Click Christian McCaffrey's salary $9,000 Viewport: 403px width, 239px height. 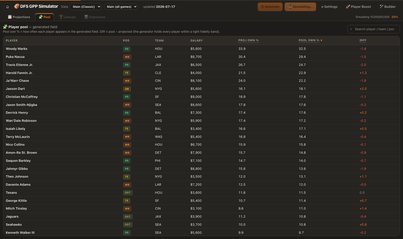pos(196,97)
